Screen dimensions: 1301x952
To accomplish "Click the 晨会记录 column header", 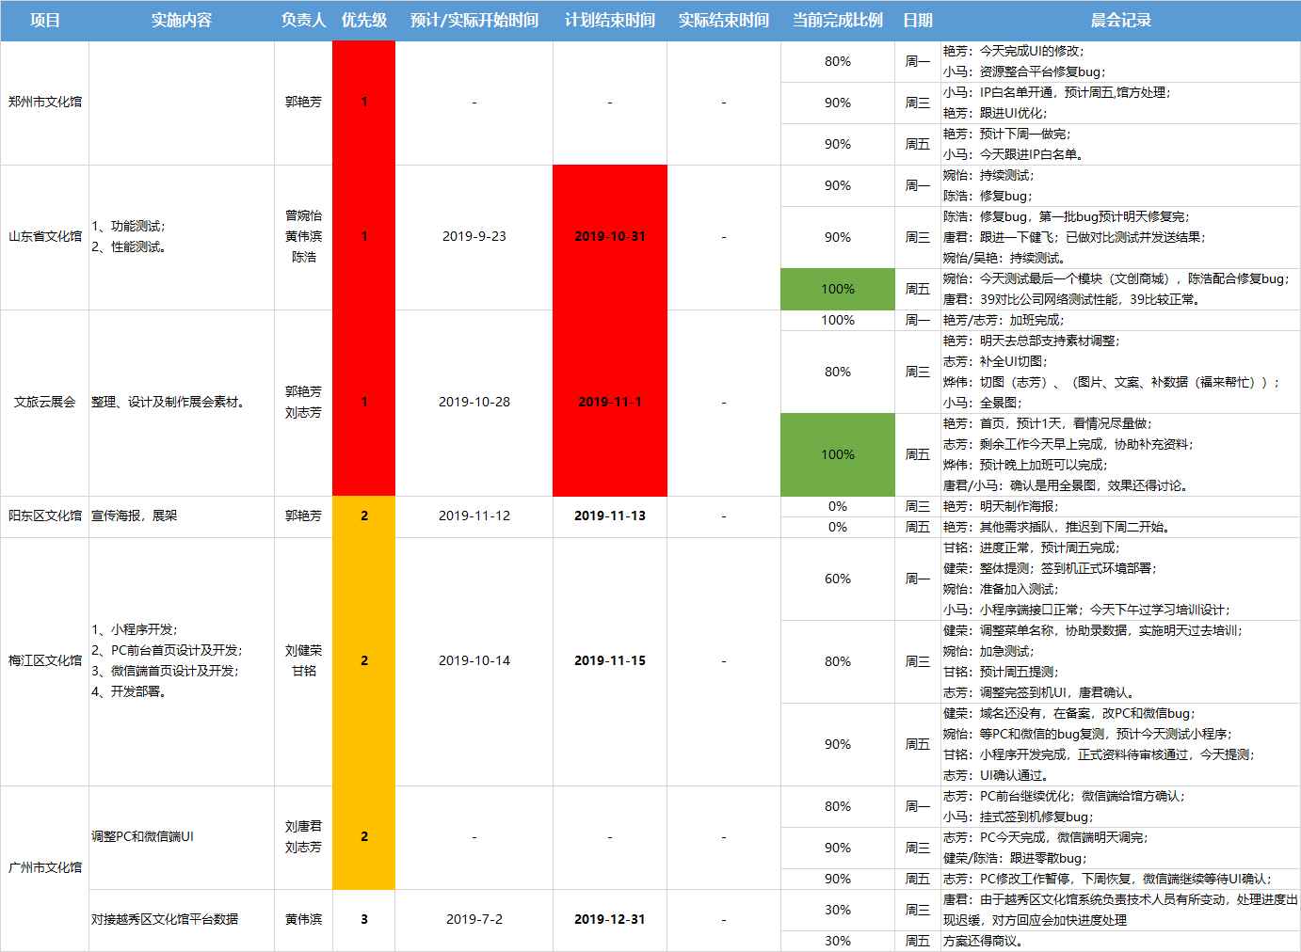I will (x=1120, y=20).
